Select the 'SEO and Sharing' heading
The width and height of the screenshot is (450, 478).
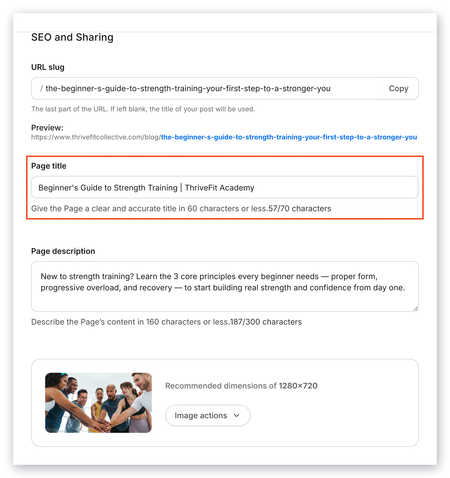click(x=72, y=37)
